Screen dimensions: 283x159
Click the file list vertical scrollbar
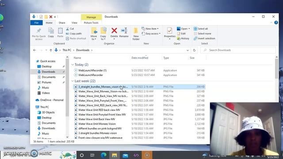(276, 68)
